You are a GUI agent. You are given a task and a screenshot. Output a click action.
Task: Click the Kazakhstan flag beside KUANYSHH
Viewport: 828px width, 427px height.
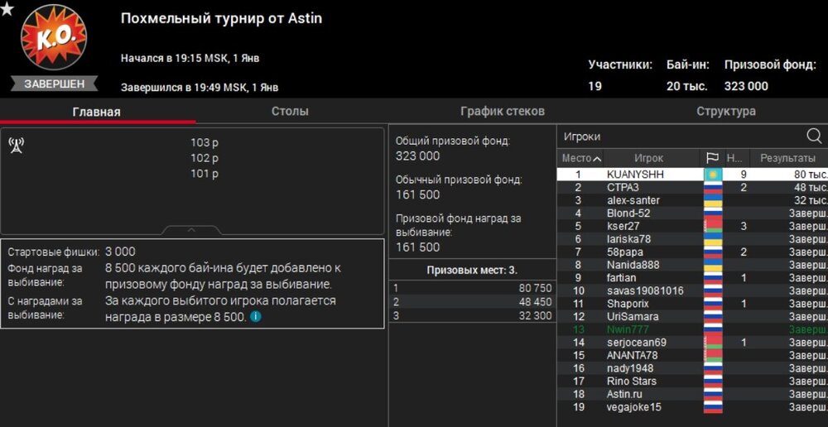[x=712, y=175]
